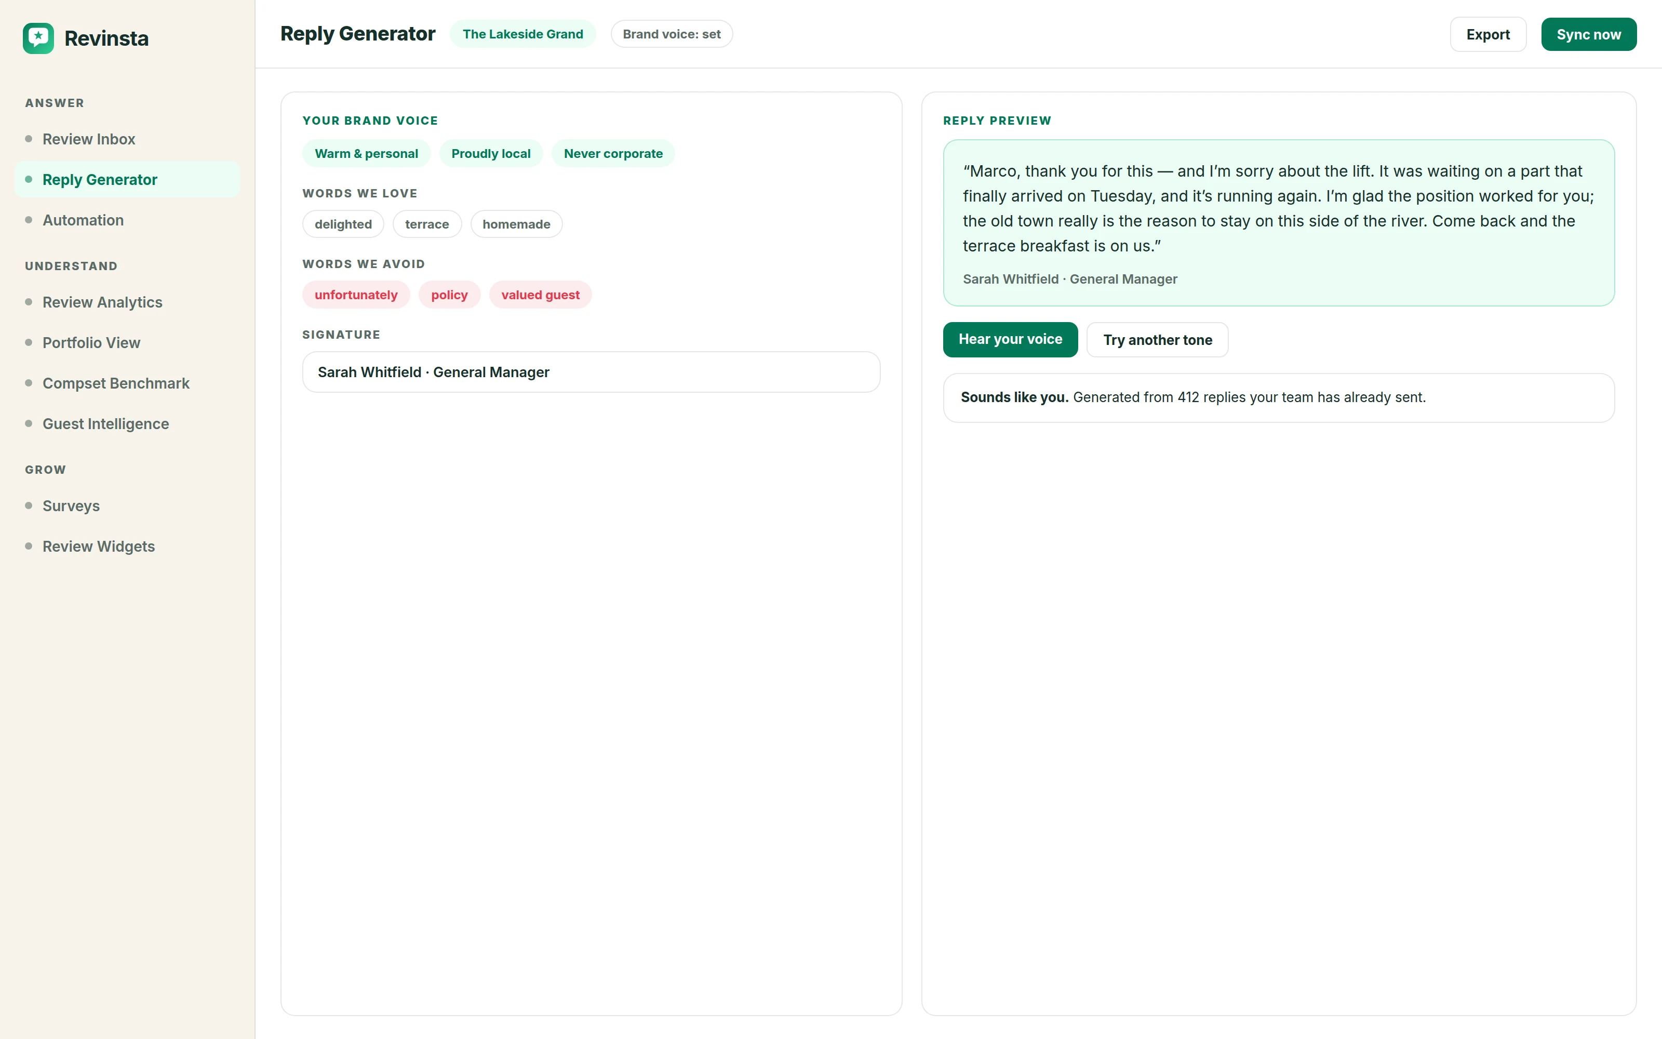The height and width of the screenshot is (1039, 1662).
Task: Click the signature line under the preview quote
Action: pos(1069,279)
